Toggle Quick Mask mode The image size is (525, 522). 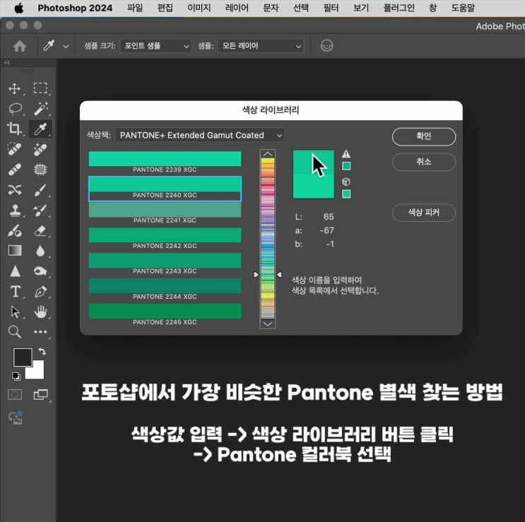(x=15, y=395)
